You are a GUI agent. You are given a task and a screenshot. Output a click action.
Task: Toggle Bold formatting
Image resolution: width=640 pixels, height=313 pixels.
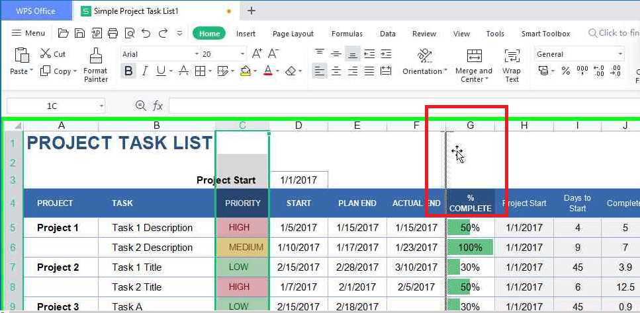coord(128,71)
